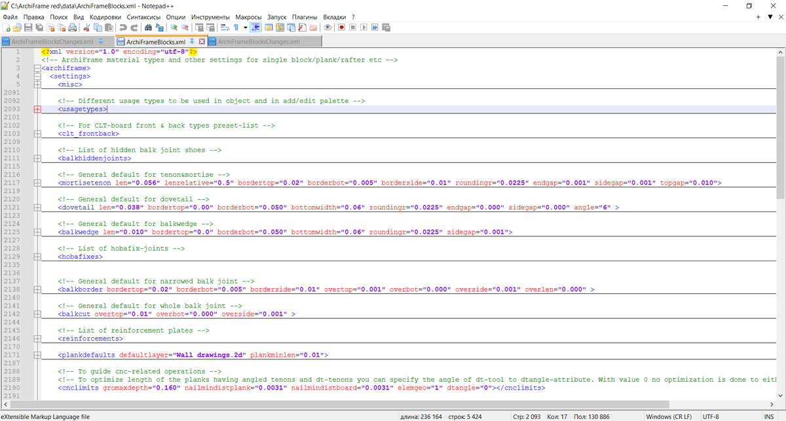The image size is (786, 421).
Task: Open the Макросы menu
Action: click(x=248, y=16)
